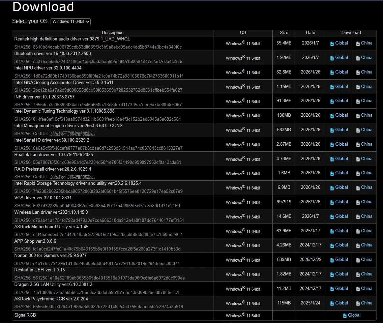Open the Select your OS dropdown
Screen dimensions: 383x323
(70, 22)
